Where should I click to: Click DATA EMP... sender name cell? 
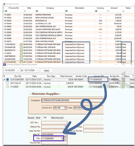tap(115, 83)
